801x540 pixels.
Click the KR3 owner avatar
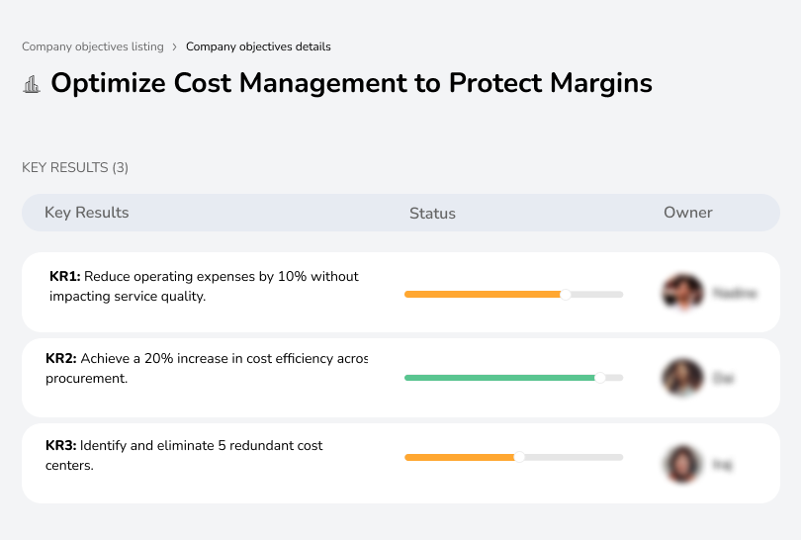click(x=682, y=464)
